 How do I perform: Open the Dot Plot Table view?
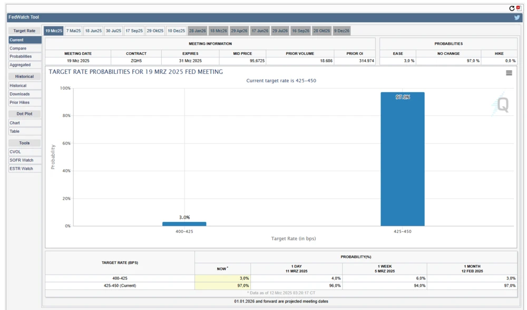pyautogui.click(x=24, y=131)
